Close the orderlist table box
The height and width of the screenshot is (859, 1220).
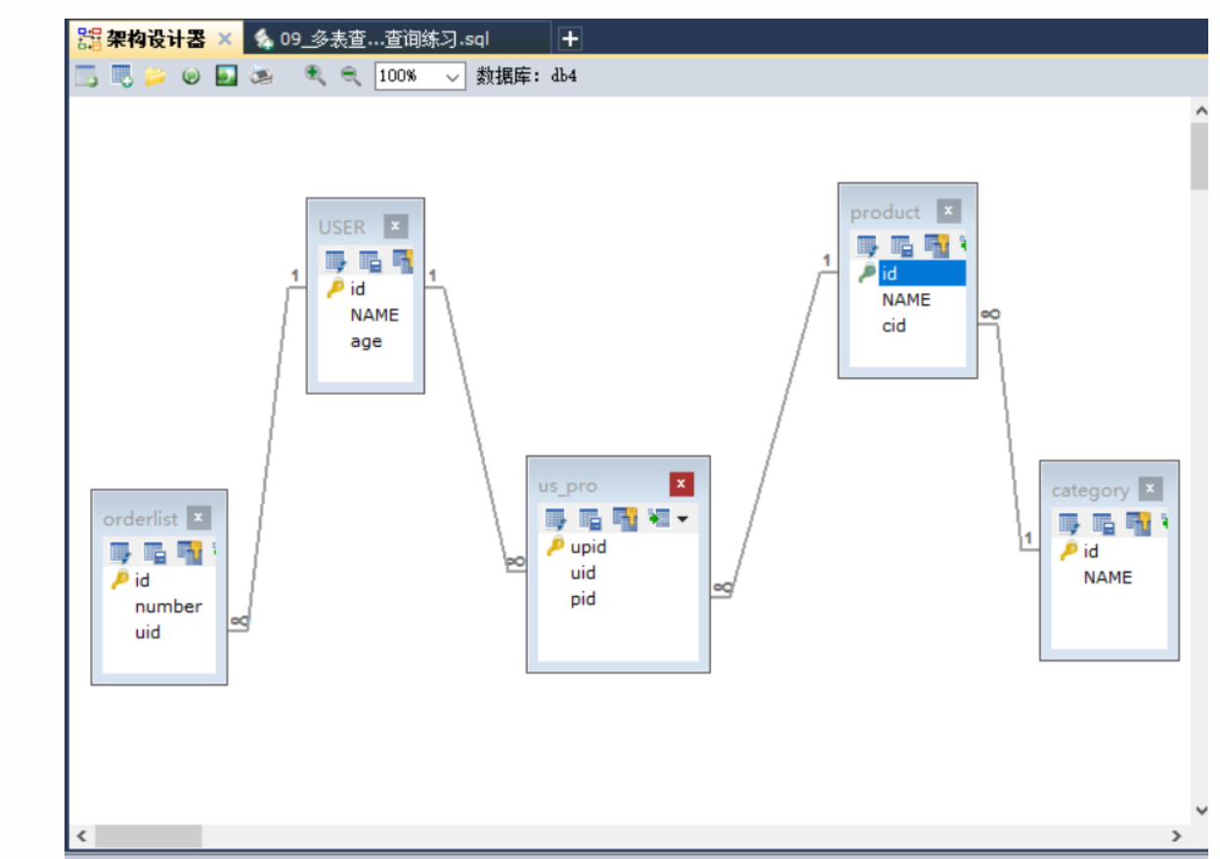coord(198,518)
